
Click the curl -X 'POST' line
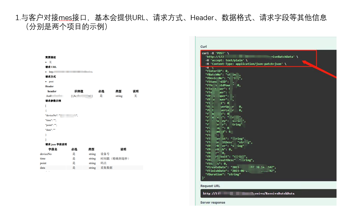click(x=216, y=53)
